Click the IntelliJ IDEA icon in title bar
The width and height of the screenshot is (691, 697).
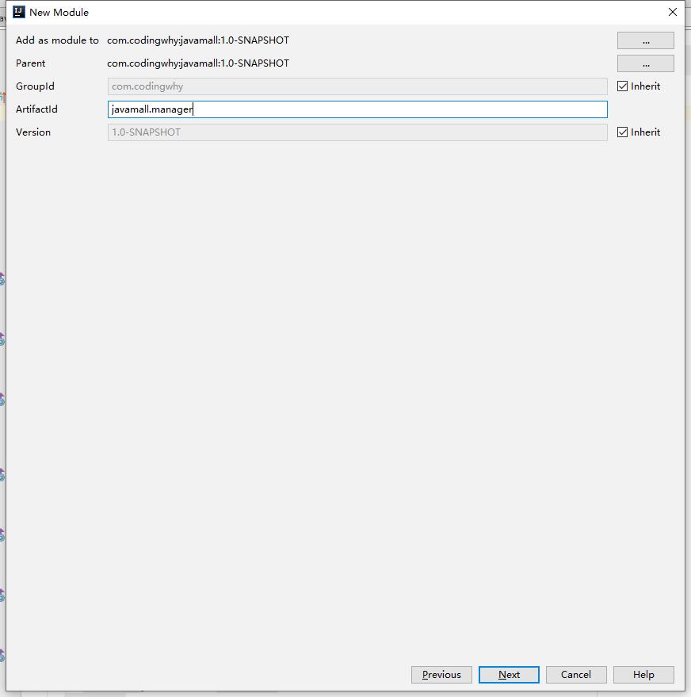[x=19, y=12]
